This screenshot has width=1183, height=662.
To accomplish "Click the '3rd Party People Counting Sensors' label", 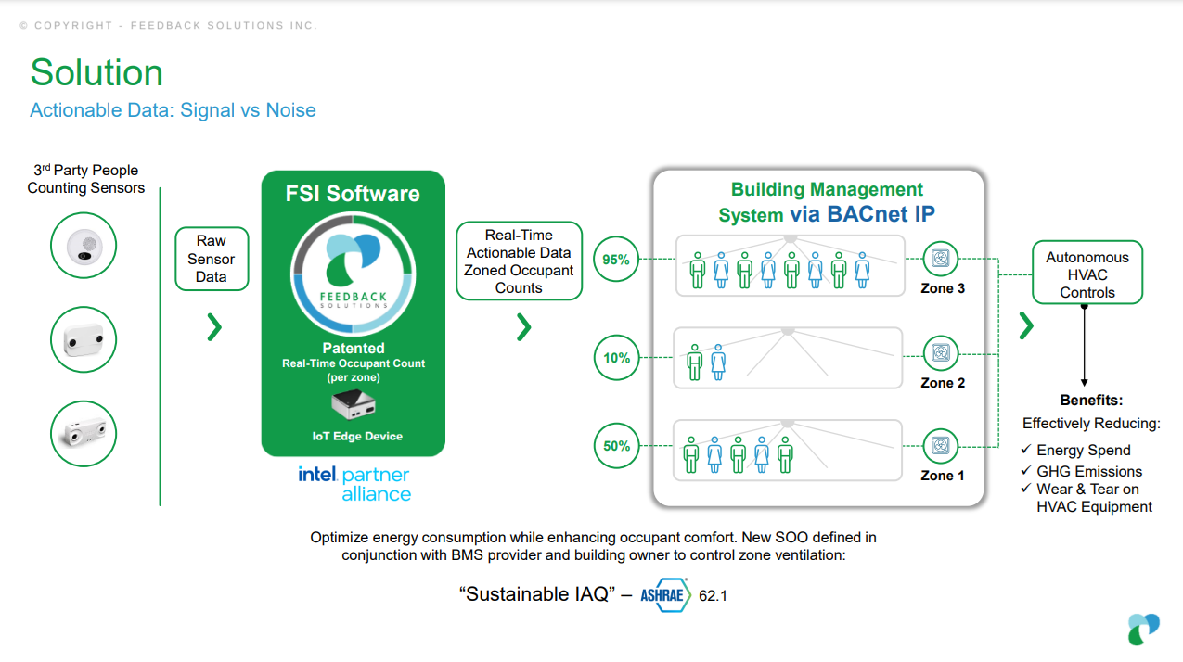I will click(86, 179).
